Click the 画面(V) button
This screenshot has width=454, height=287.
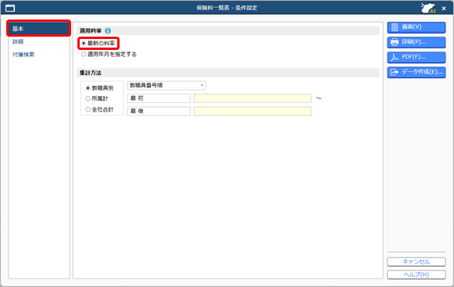pyautogui.click(x=416, y=27)
